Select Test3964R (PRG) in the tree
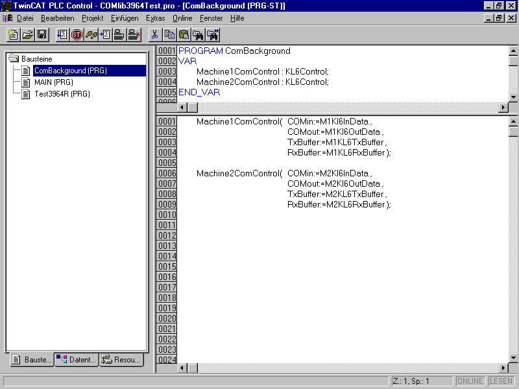519x389 pixels. pos(62,94)
